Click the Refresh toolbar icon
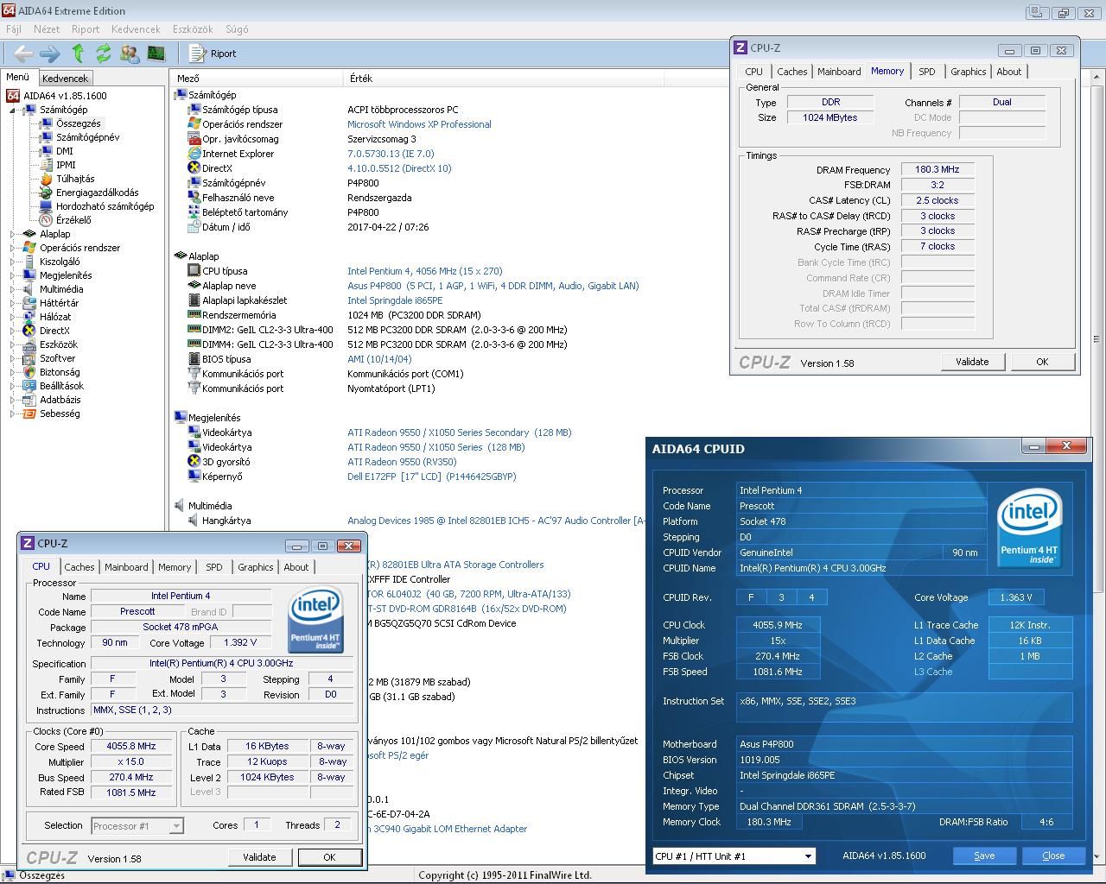Image resolution: width=1106 pixels, height=884 pixels. pos(103,54)
